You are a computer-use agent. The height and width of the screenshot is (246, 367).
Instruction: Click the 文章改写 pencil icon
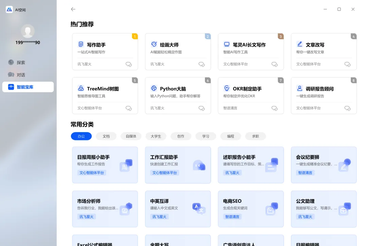pyautogui.click(x=300, y=44)
